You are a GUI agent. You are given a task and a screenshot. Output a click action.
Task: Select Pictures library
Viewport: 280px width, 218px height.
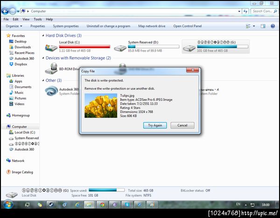18,99
